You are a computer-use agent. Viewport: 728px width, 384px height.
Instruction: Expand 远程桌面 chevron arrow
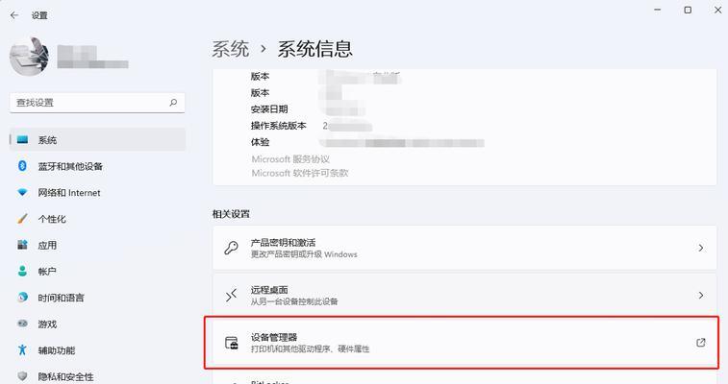tap(701, 295)
